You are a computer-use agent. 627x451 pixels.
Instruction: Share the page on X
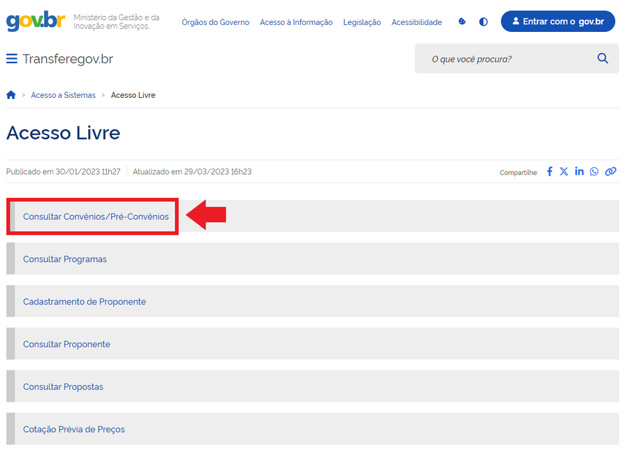(x=564, y=171)
